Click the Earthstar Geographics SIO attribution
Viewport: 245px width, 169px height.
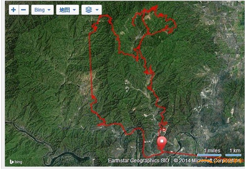138,161
